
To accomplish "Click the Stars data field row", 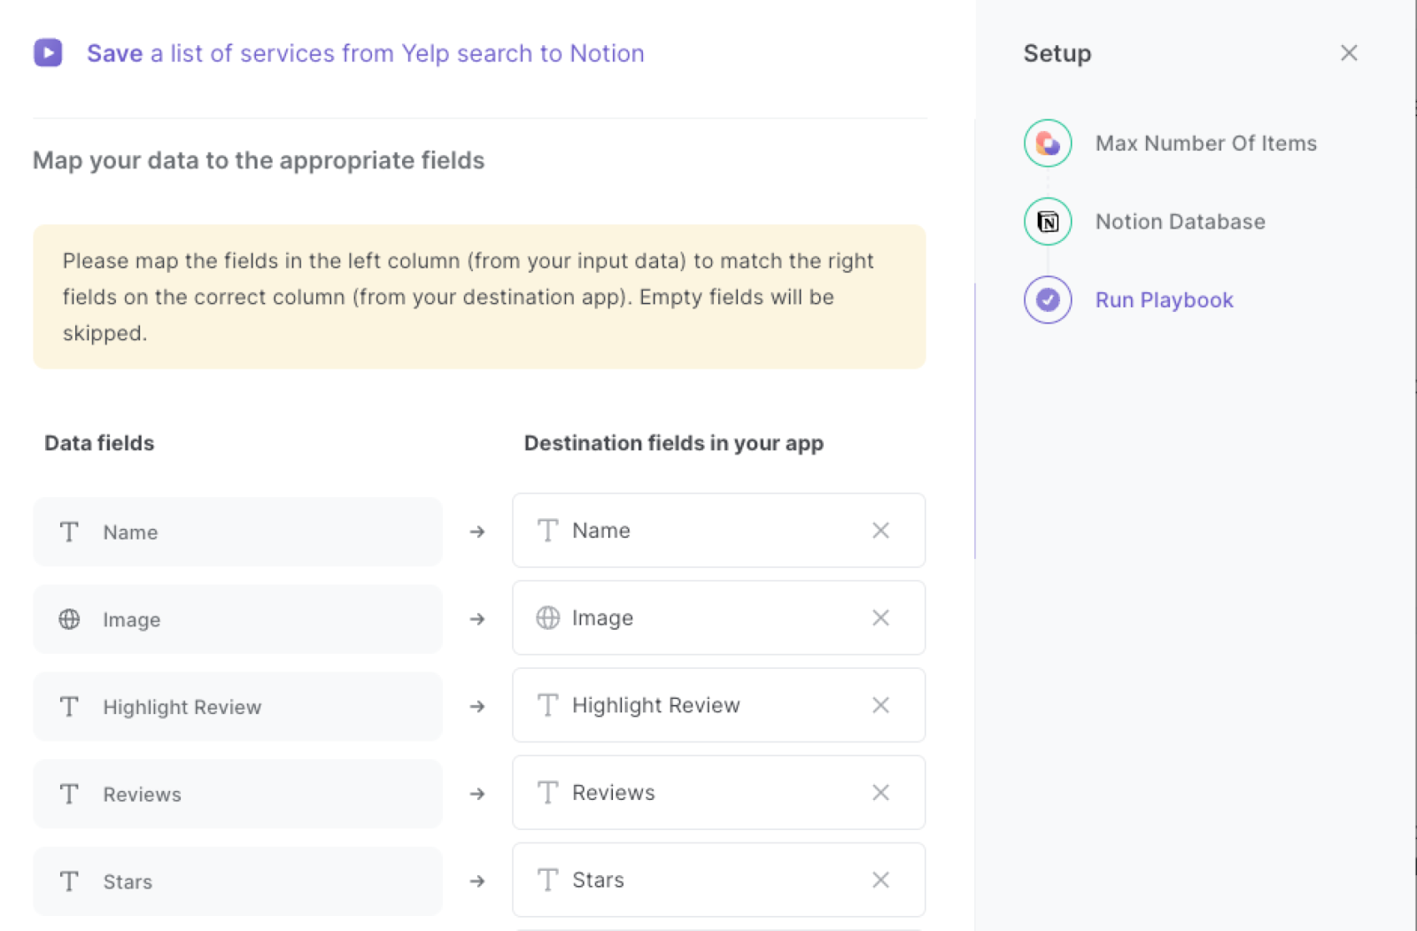I will click(237, 881).
